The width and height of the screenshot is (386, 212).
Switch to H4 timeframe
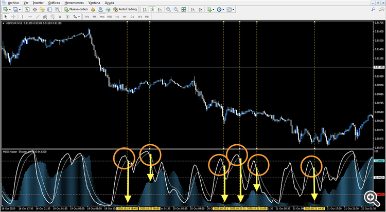point(125,17)
